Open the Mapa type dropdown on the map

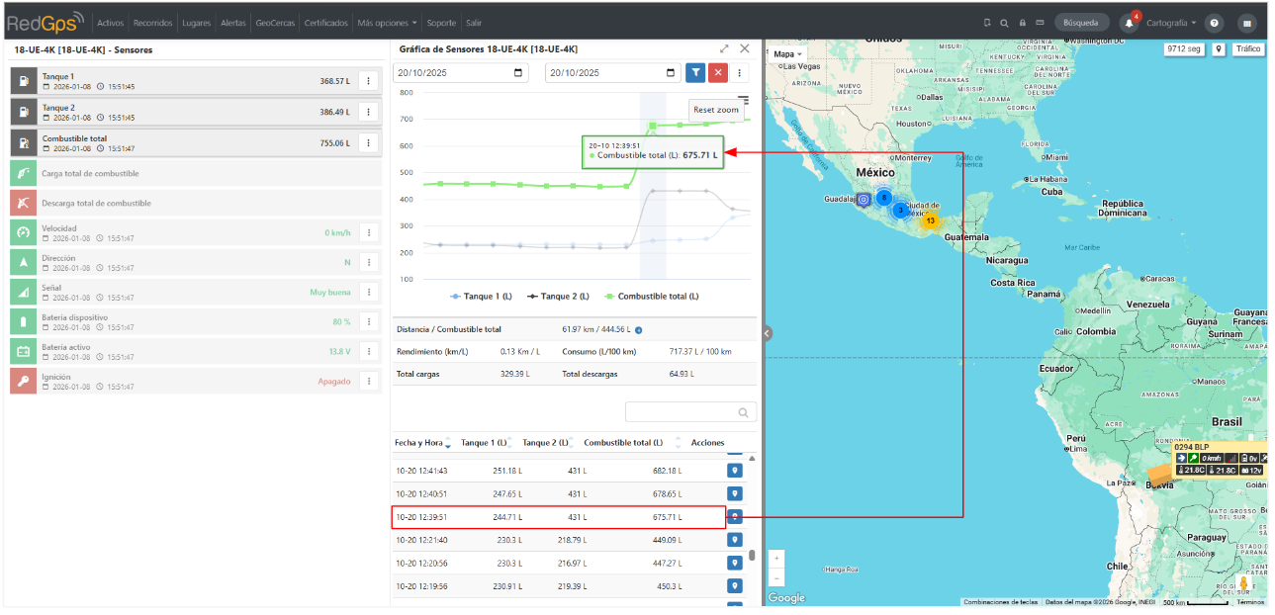pyautogui.click(x=787, y=53)
